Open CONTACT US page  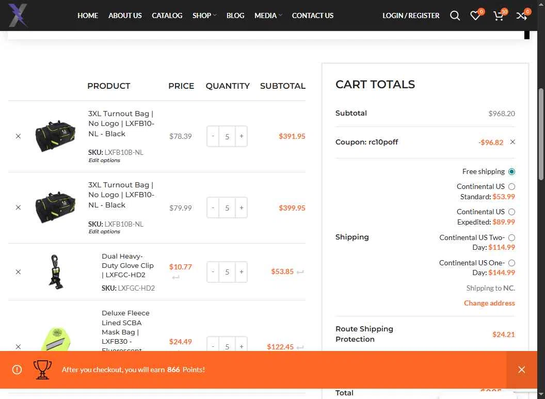(x=312, y=15)
